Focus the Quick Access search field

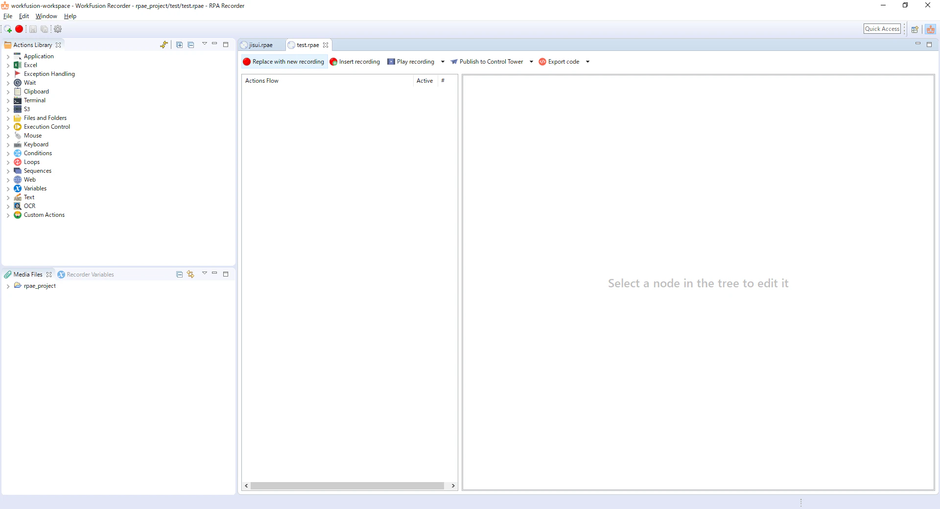coord(882,29)
